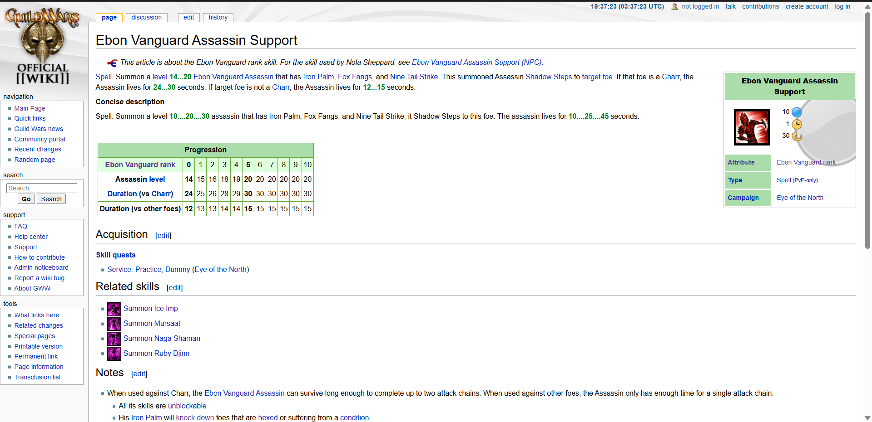Open Admin noticeboard

pyautogui.click(x=41, y=267)
